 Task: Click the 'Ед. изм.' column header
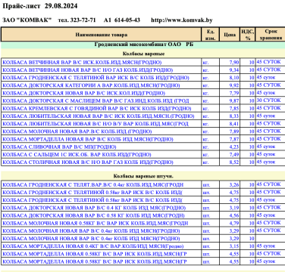211,35
